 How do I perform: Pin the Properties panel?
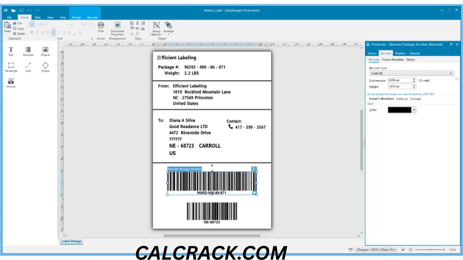click(451, 44)
